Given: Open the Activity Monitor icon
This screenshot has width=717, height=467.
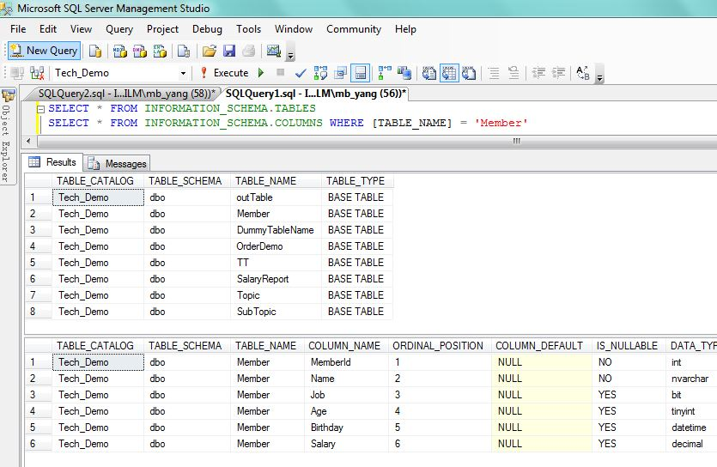Looking at the screenshot, I should click(273, 51).
